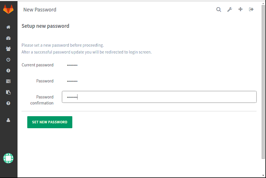The width and height of the screenshot is (266, 178).
Task: Open the Admin Area wrench icon
Action: 229,9
